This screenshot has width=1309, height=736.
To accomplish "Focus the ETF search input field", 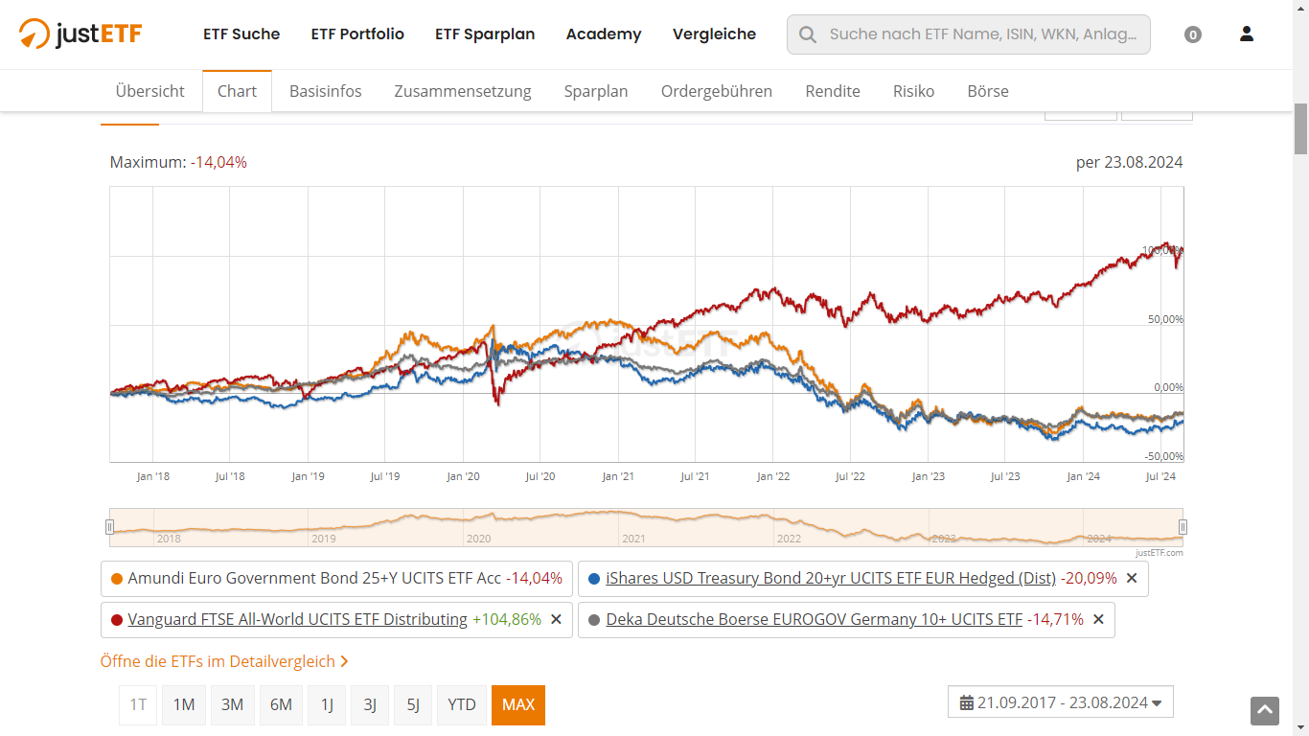I will point(983,34).
